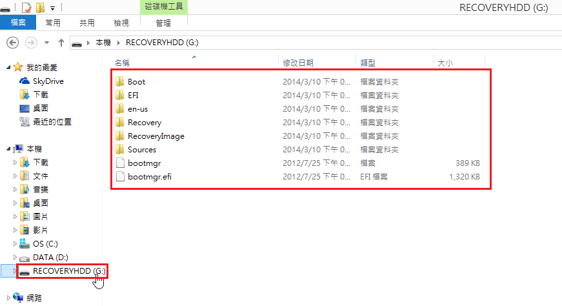This screenshot has height=306, width=562.
Task: Click 本機 in the address bar
Action: pyautogui.click(x=103, y=43)
